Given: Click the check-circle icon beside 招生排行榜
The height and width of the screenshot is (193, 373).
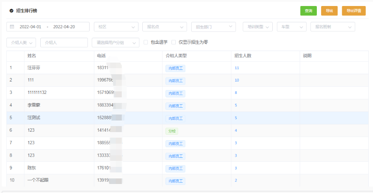Looking at the screenshot, I should pos(12,11).
